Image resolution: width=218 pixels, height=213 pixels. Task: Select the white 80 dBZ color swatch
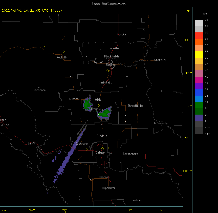click(x=199, y=23)
